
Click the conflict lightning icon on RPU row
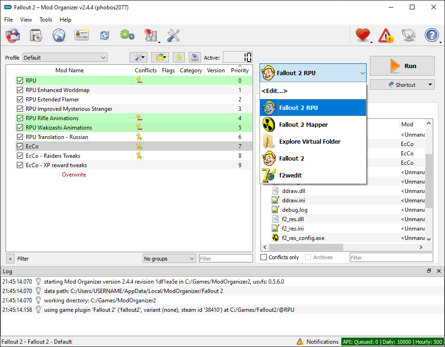tap(139, 80)
